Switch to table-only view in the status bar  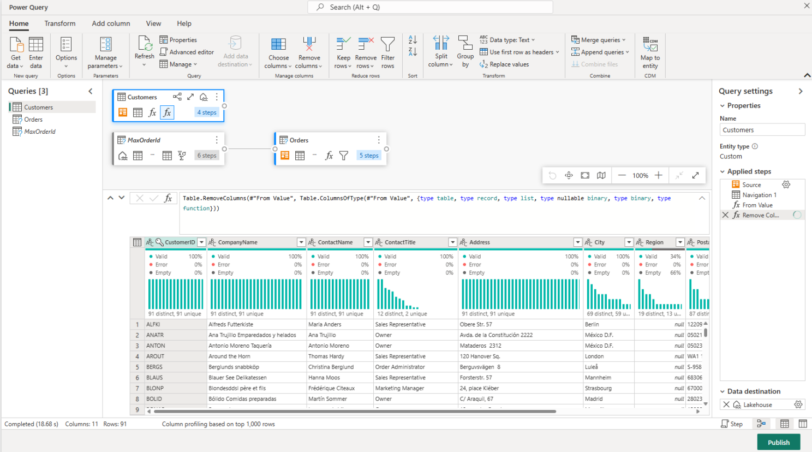pos(784,424)
